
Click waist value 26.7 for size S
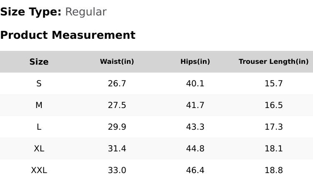[117, 83]
